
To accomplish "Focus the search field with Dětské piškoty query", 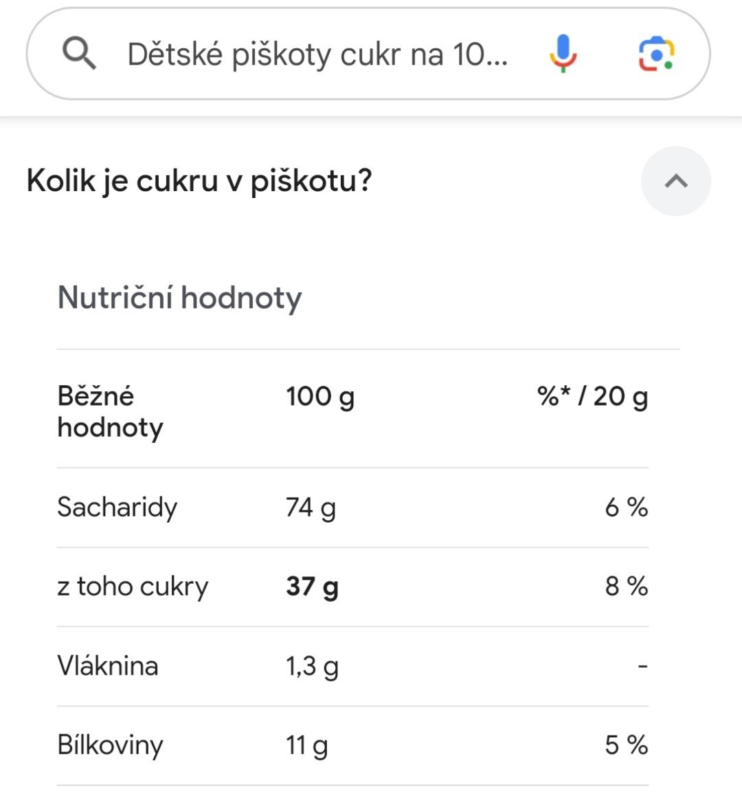I will coord(317,54).
